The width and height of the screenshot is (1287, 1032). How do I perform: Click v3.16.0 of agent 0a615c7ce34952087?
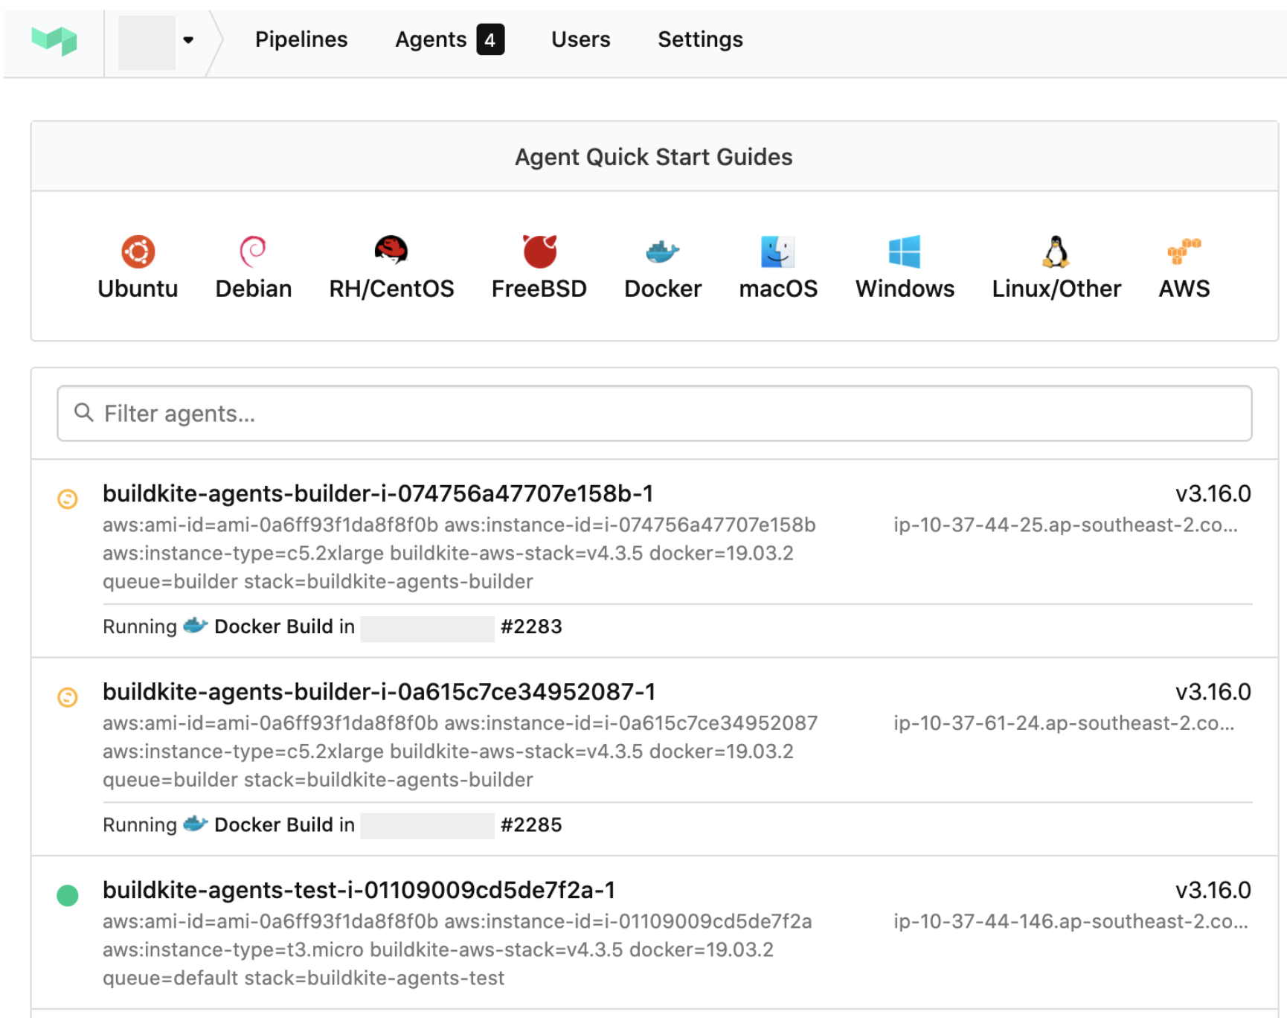(x=1213, y=692)
